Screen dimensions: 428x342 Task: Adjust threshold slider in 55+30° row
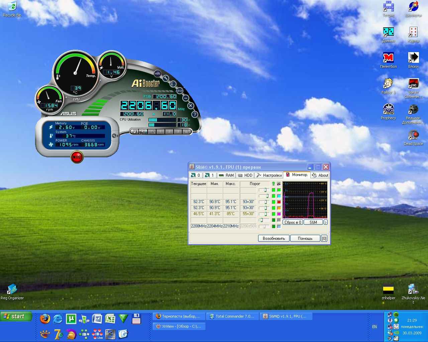coord(264,214)
